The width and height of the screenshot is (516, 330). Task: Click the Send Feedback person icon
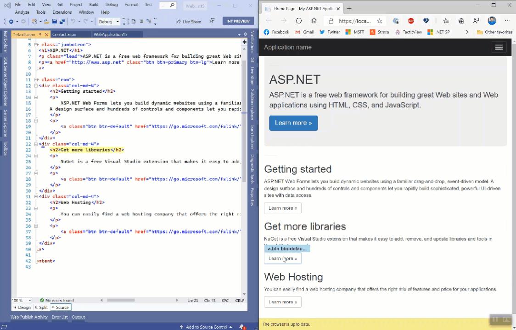(x=212, y=21)
